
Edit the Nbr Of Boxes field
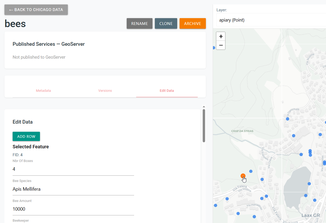coord(73,169)
